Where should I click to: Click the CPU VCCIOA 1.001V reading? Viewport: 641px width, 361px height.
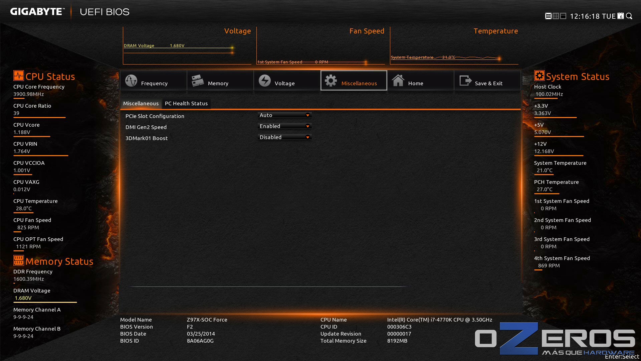(22, 170)
